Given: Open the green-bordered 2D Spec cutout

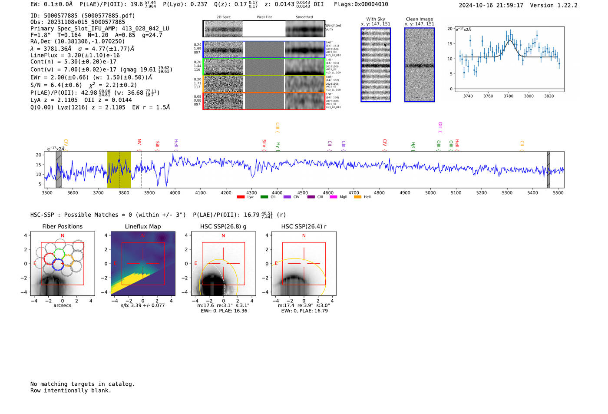Looking at the screenshot, I should tap(223, 67).
